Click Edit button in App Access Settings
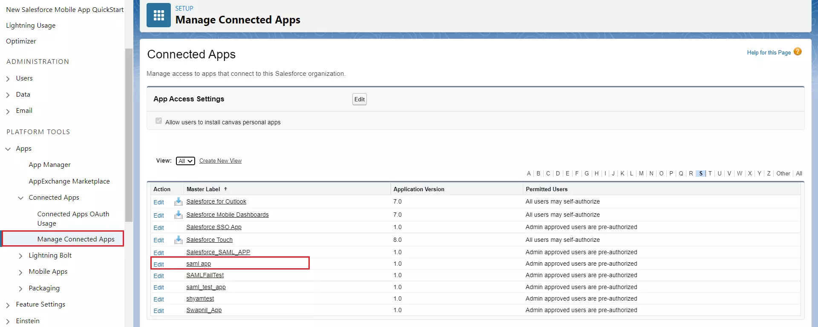818x327 pixels. pyautogui.click(x=359, y=99)
